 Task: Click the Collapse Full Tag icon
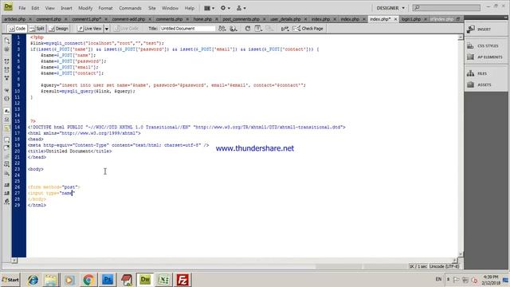tap(7, 61)
